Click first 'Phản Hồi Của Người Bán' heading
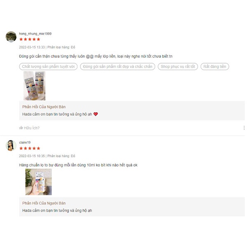The image size is (248, 248). (x=44, y=107)
